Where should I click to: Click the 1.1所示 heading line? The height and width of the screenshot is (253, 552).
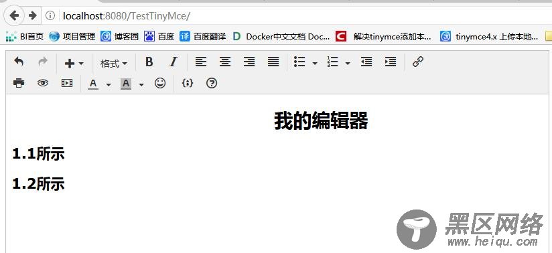click(39, 154)
